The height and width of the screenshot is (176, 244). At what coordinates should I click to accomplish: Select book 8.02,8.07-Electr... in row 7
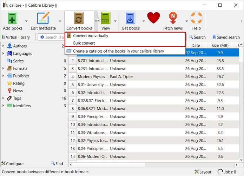pyautogui.click(x=92, y=101)
